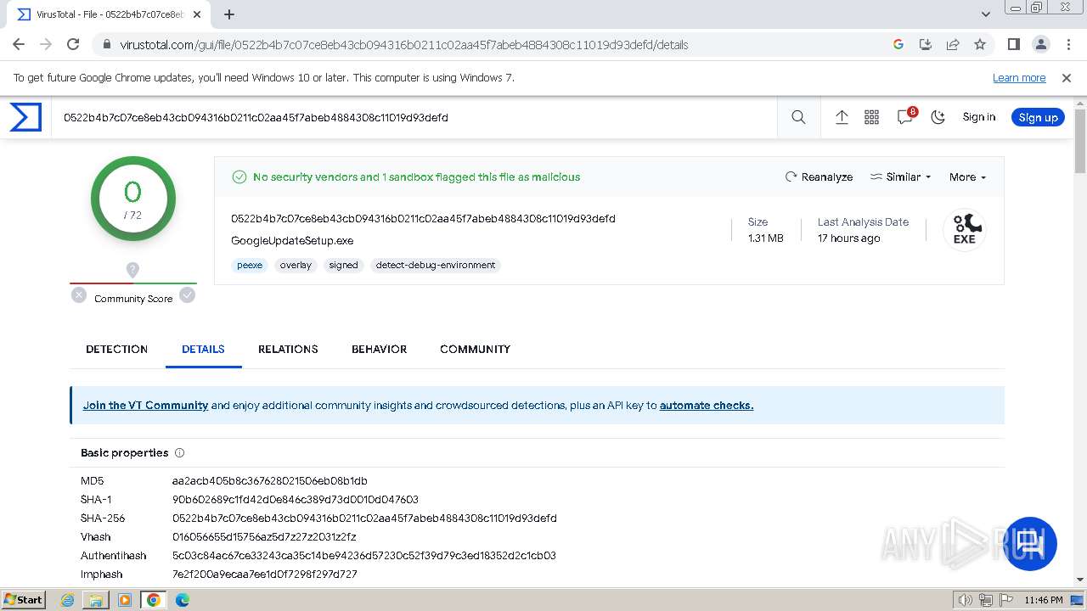Toggle dark mode moon icon
The height and width of the screenshot is (611, 1087).
(x=938, y=118)
